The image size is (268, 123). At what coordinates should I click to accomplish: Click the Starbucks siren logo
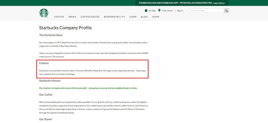pos(44,13)
